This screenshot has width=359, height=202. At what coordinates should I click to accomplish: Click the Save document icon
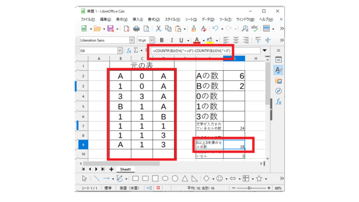point(111,29)
